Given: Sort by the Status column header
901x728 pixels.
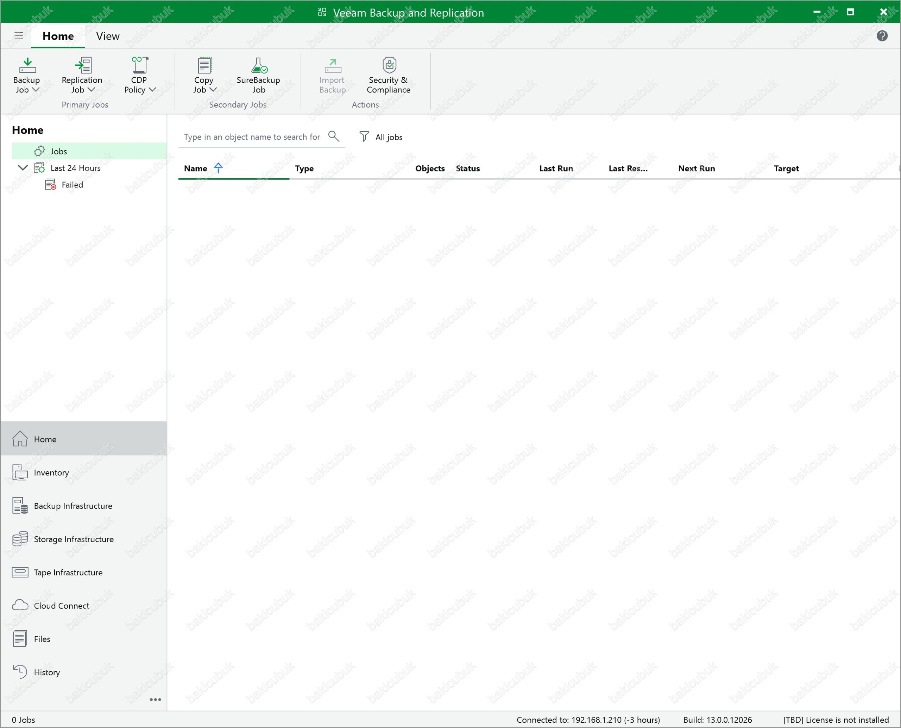Looking at the screenshot, I should (467, 168).
